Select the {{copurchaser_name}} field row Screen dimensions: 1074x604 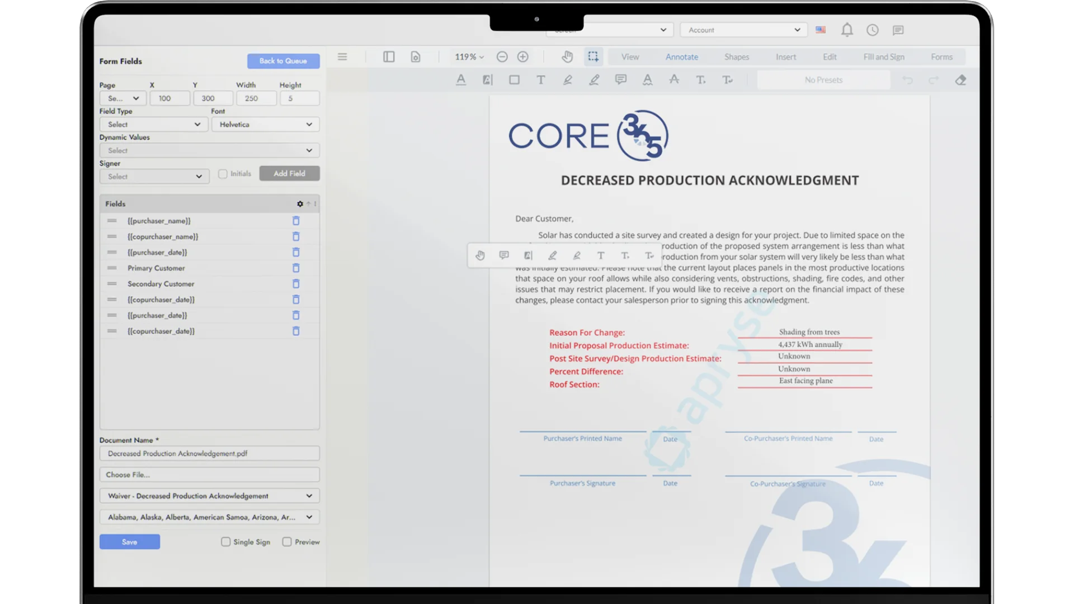coord(210,236)
